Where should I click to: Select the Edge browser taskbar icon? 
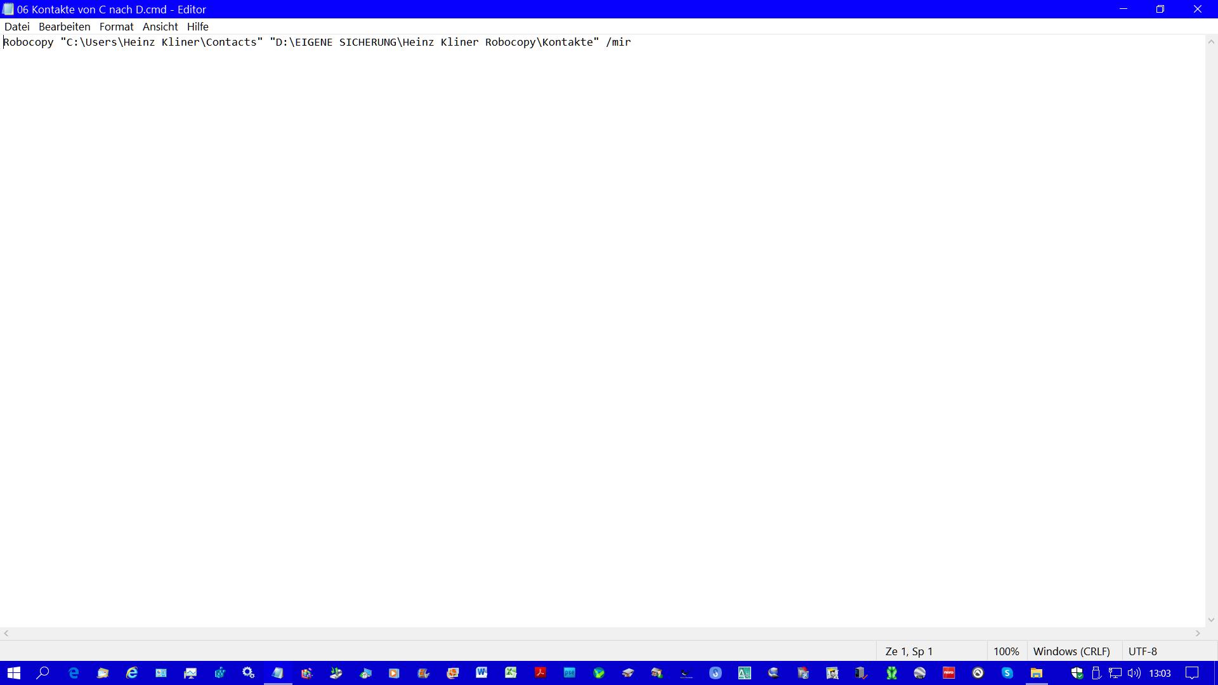click(x=73, y=672)
